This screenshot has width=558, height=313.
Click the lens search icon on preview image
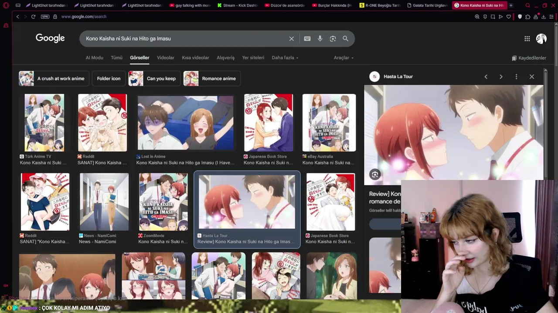(x=375, y=174)
